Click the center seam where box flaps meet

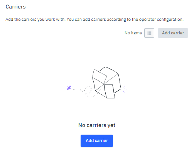click(x=104, y=84)
